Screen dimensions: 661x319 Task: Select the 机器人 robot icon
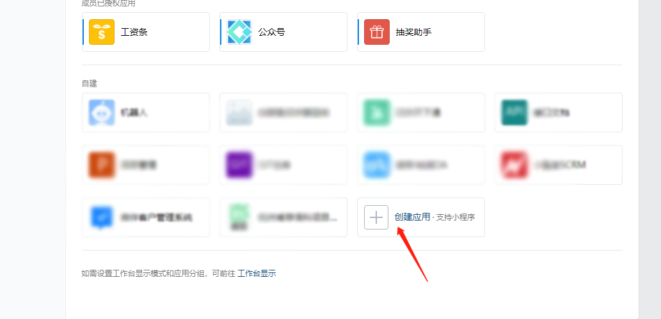[102, 113]
